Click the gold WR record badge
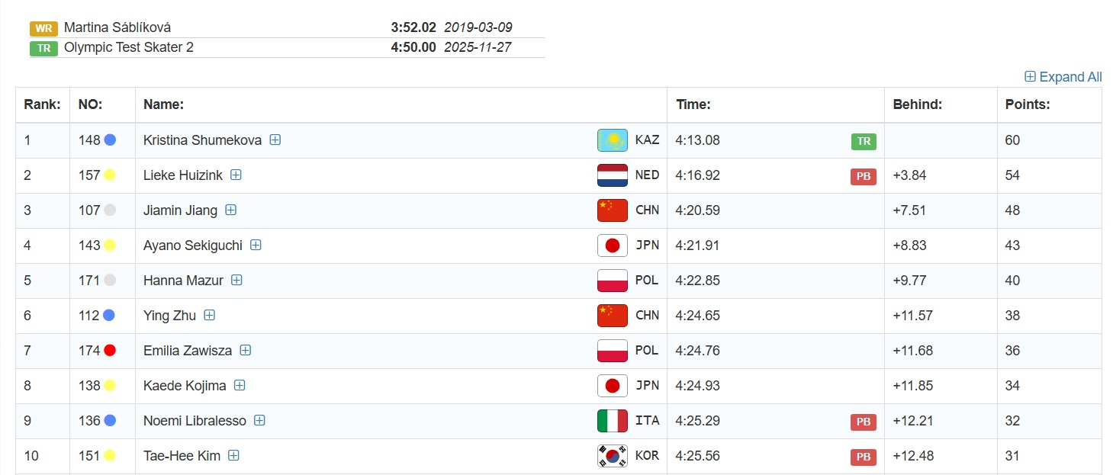The width and height of the screenshot is (1113, 475). 43,28
